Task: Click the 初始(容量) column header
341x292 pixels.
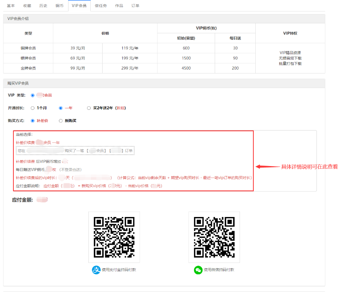Action: 186,38
